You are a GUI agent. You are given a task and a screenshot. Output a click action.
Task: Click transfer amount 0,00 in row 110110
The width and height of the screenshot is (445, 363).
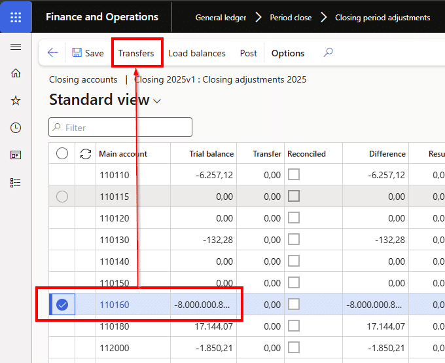(x=272, y=175)
